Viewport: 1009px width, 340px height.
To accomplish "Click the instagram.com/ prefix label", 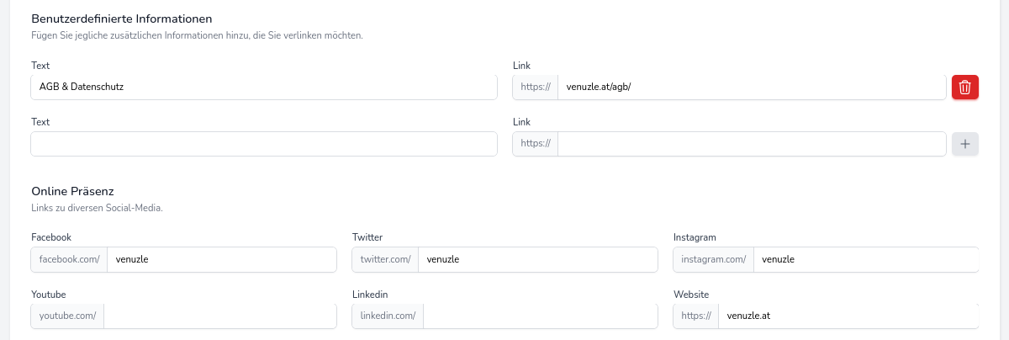I will 713,259.
